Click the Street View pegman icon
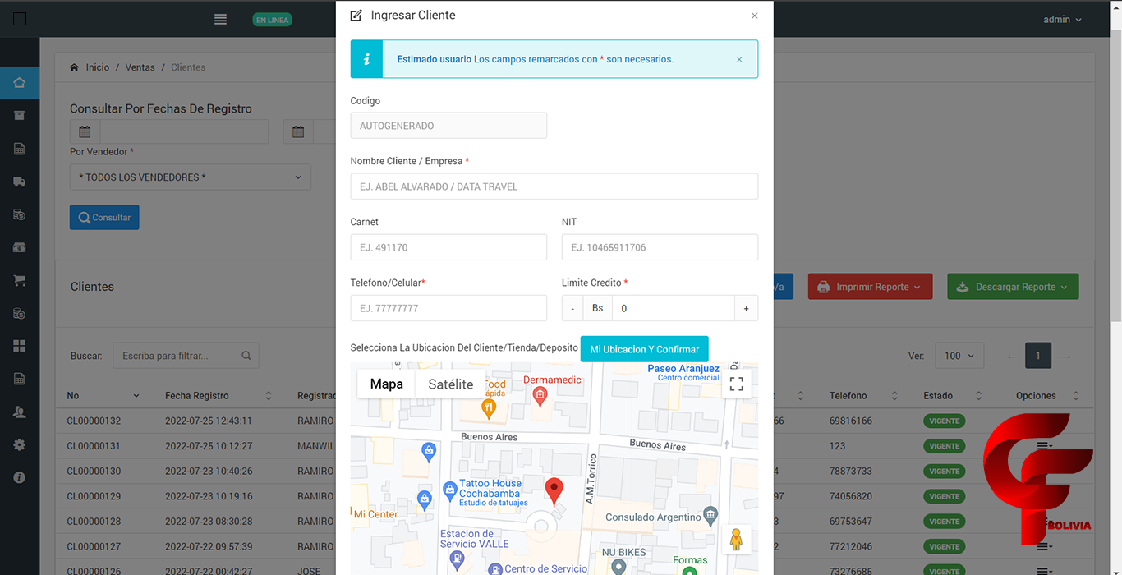This screenshot has height=575, width=1122. click(736, 540)
